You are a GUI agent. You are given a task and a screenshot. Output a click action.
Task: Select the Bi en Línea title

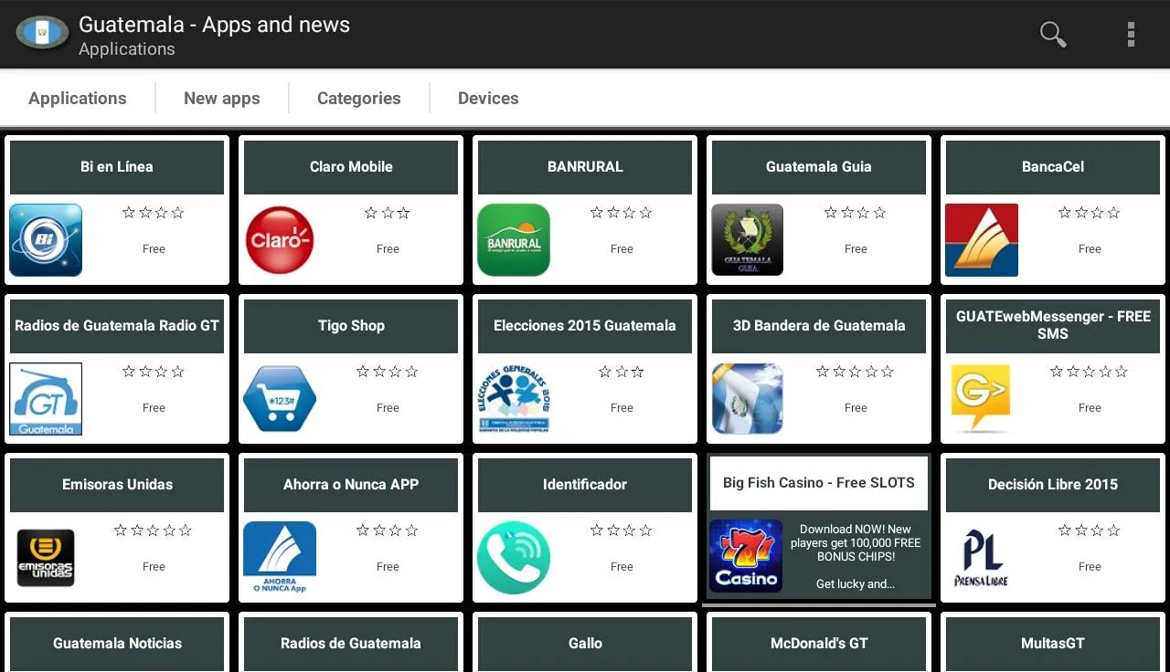pyautogui.click(x=117, y=167)
